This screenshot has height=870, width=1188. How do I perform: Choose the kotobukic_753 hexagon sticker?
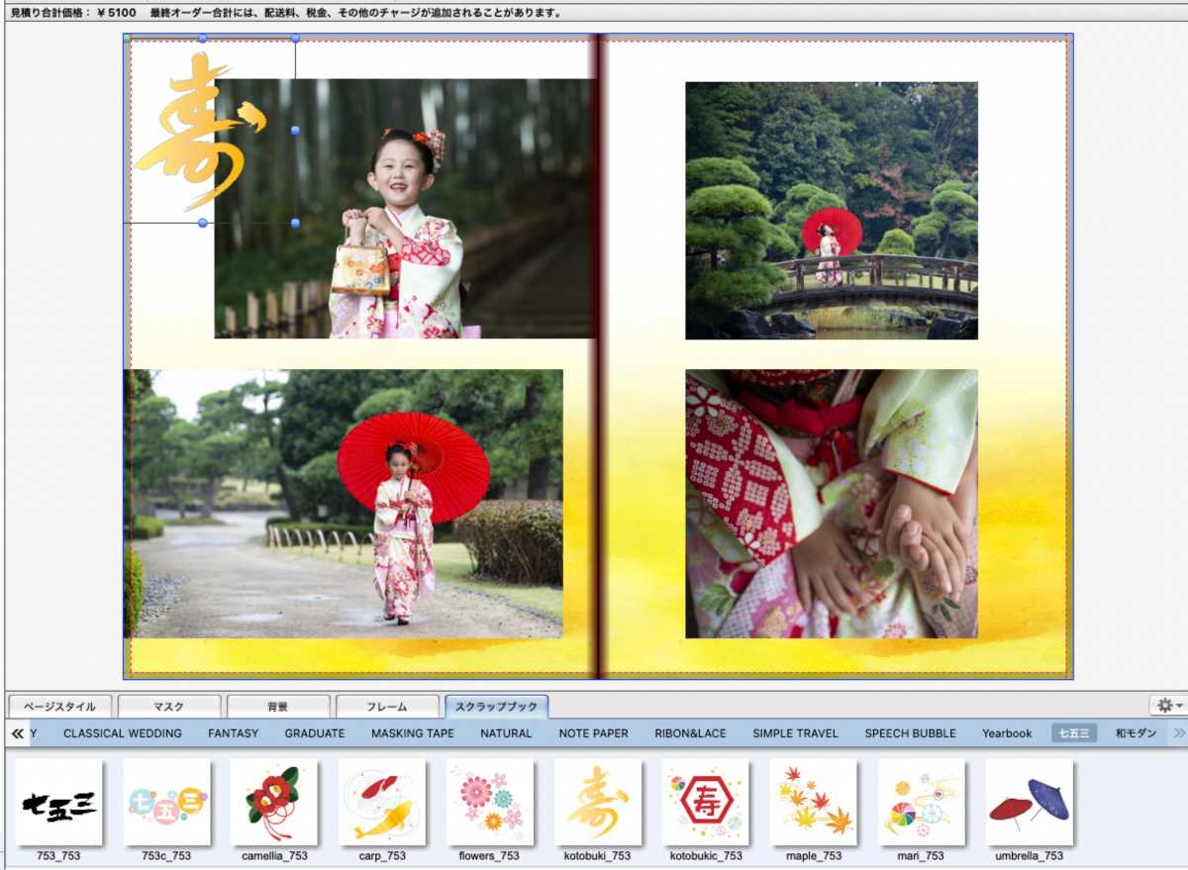(x=705, y=803)
